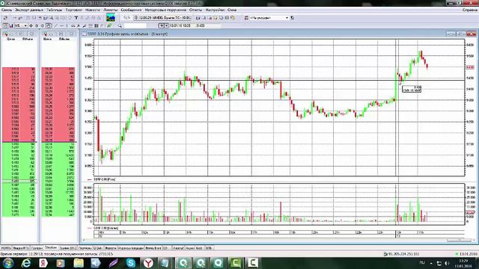This screenshot has width=479, height=269.
Task: Click the red current volume label on right axis
Action: point(471,212)
